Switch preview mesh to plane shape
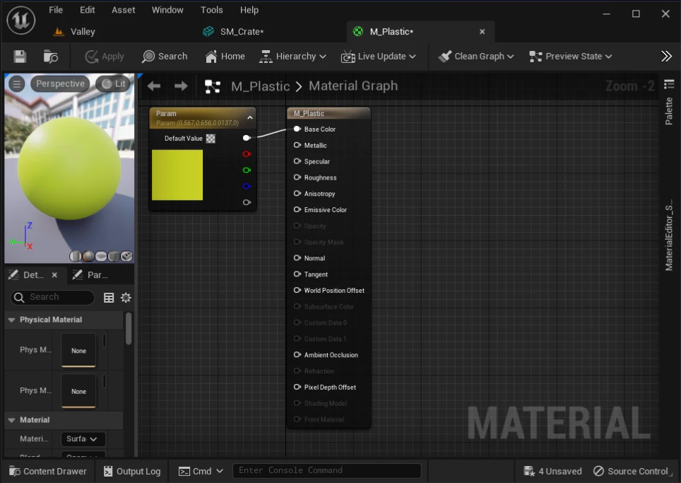 point(101,257)
